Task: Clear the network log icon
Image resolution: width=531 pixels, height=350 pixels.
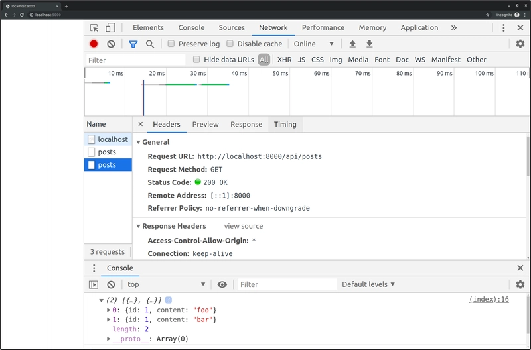Action: [x=111, y=44]
